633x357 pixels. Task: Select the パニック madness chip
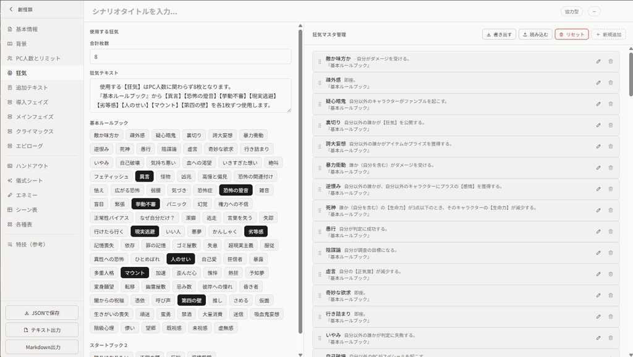pos(177,204)
